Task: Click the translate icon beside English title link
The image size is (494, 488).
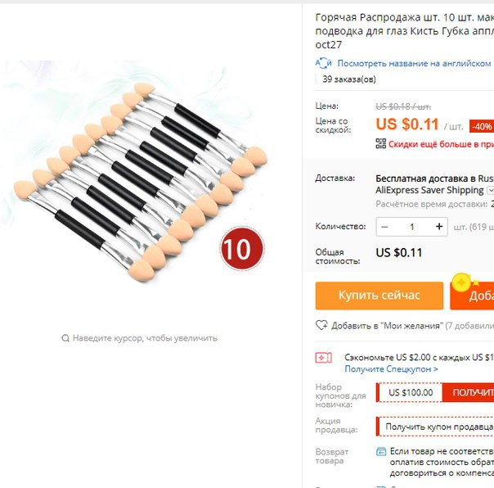Action: tap(323, 63)
